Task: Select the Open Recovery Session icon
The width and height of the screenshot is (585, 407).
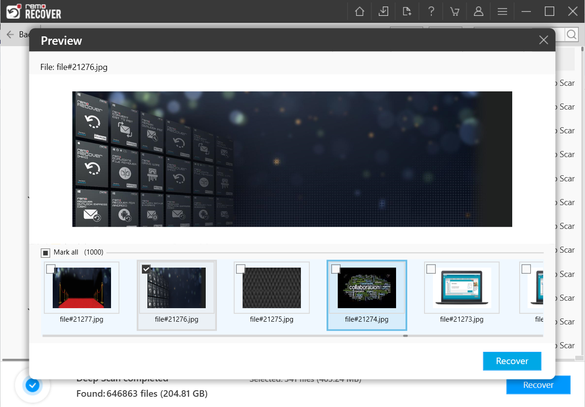Action: (407, 11)
